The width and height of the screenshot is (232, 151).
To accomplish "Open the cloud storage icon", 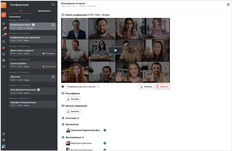I will pyautogui.click(x=4, y=67).
